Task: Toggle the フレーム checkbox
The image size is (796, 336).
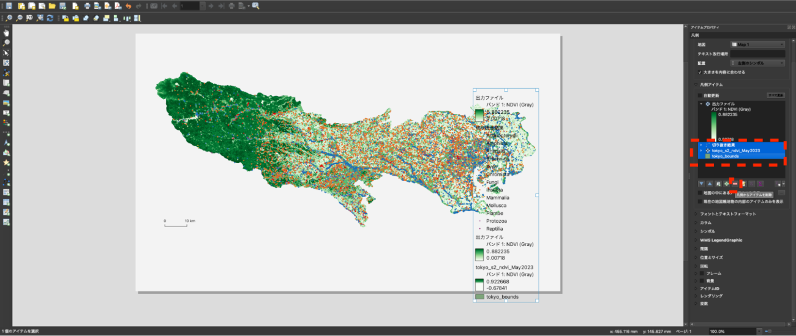Action: coord(700,273)
